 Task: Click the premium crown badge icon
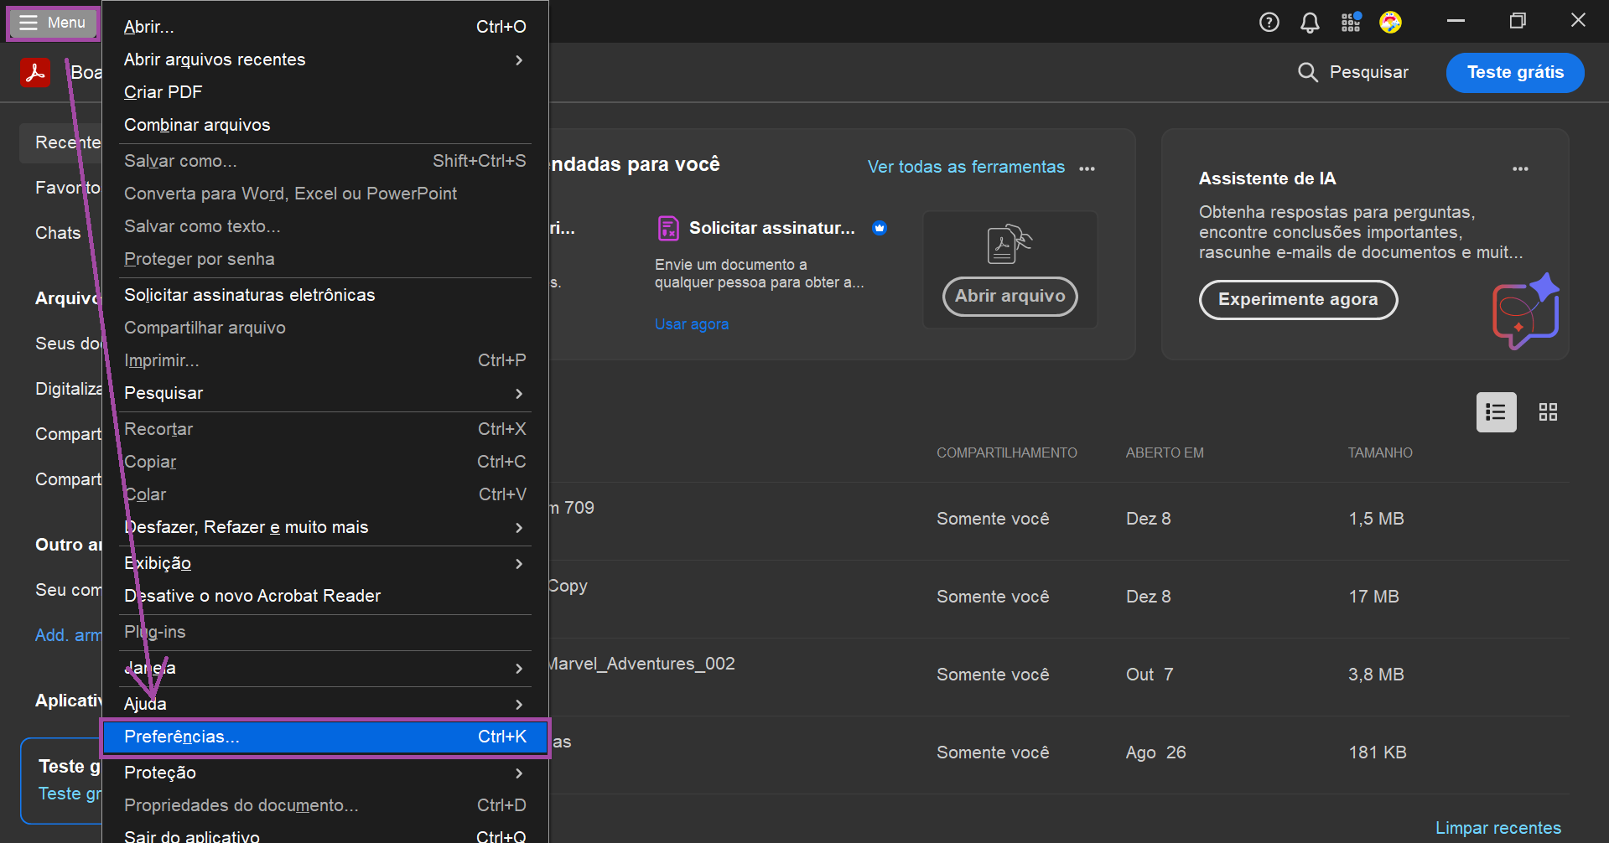tap(880, 228)
